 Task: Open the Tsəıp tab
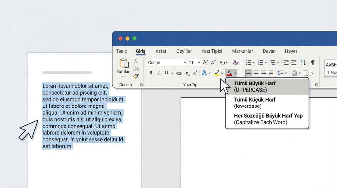click(x=122, y=51)
